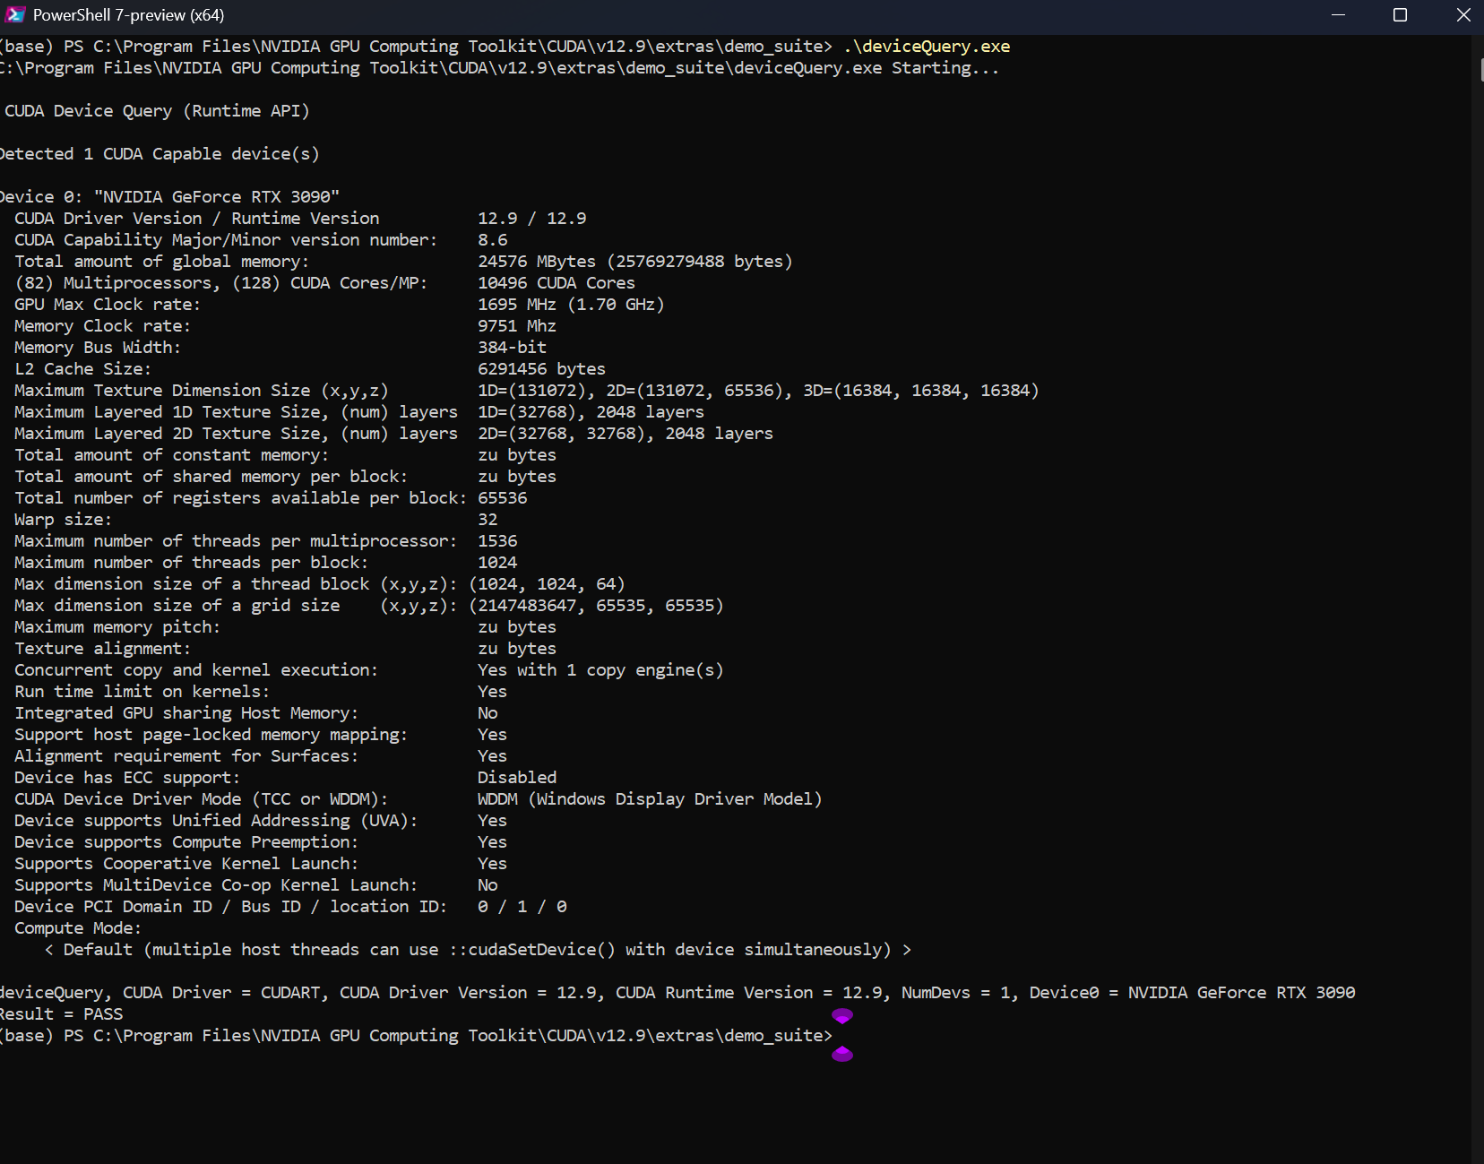Screen dimensions: 1484x1164
Task: Click the 'NVIDIA GeForce RTX 3090' device name
Action: pos(216,197)
